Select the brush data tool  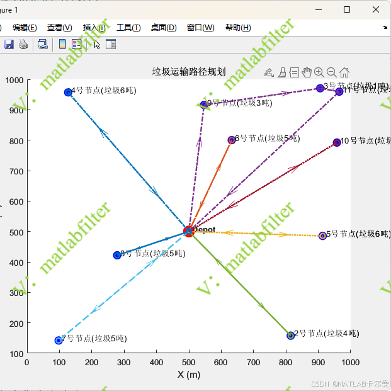(282, 72)
